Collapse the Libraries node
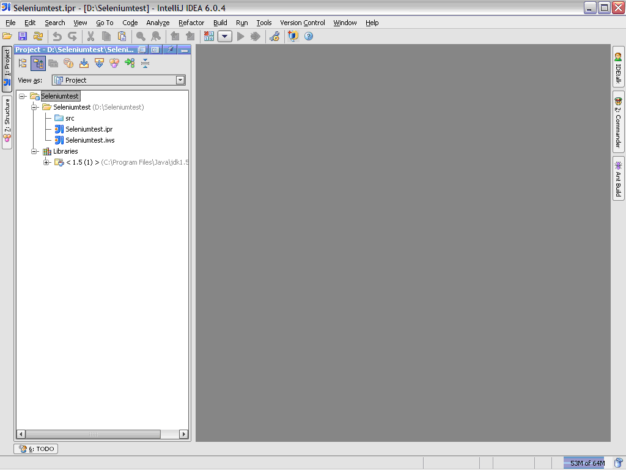The height and width of the screenshot is (470, 626). [34, 152]
